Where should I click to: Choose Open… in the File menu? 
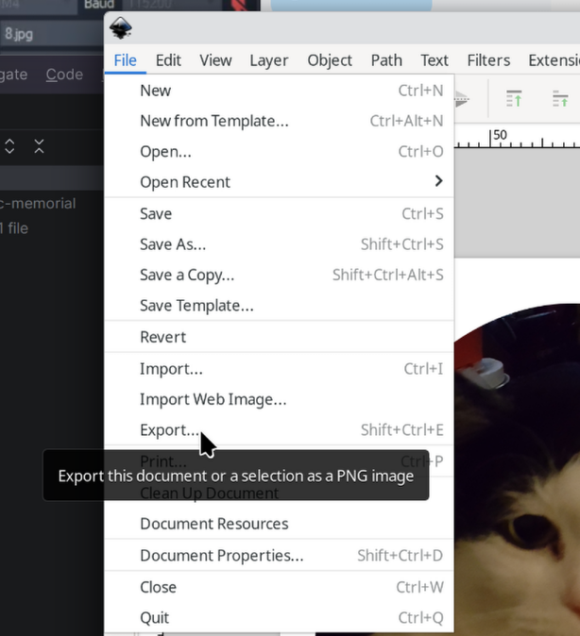279,151
